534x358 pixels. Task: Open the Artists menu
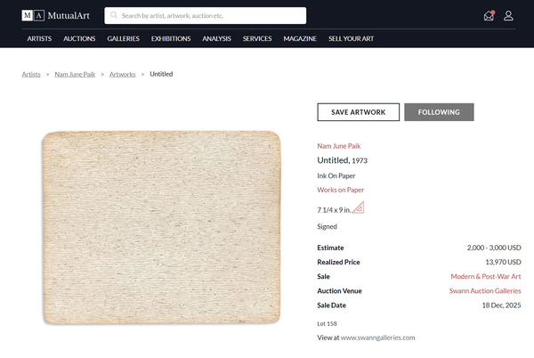[39, 39]
